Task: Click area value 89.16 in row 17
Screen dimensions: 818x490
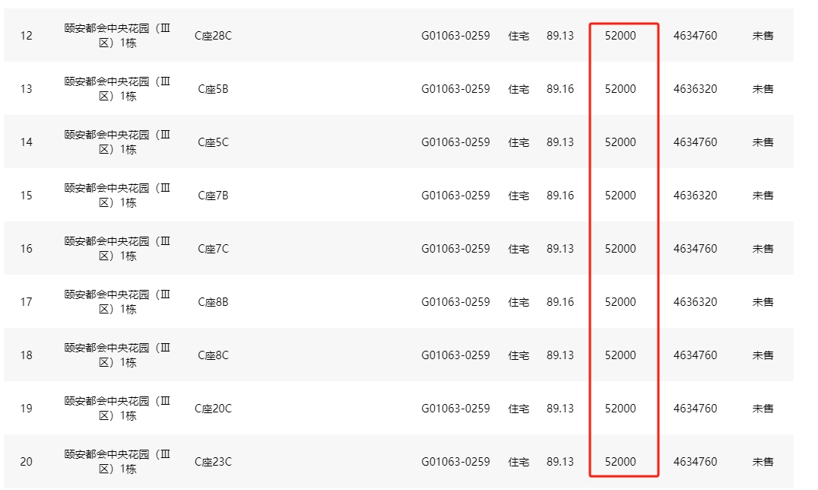Action: (x=560, y=302)
